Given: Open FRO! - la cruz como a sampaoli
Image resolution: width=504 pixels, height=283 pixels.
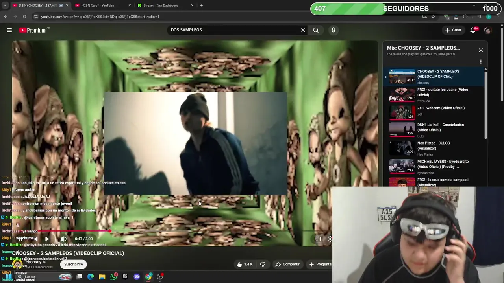Looking at the screenshot, I should [433, 182].
